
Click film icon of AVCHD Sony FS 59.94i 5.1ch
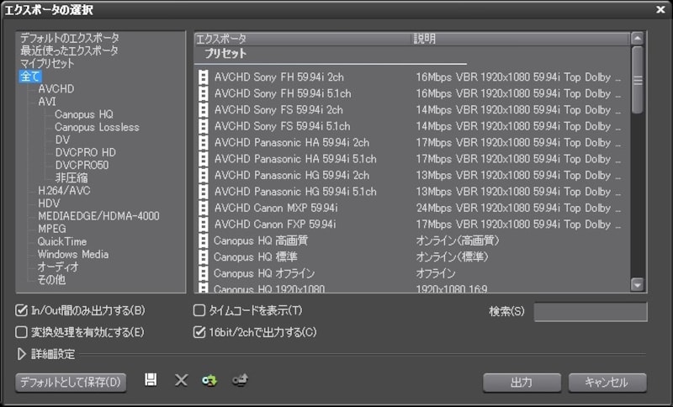(x=204, y=126)
